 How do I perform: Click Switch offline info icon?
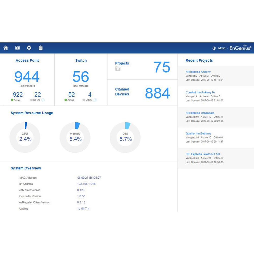(x=95, y=100)
